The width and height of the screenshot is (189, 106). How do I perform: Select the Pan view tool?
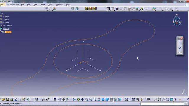point(83,100)
